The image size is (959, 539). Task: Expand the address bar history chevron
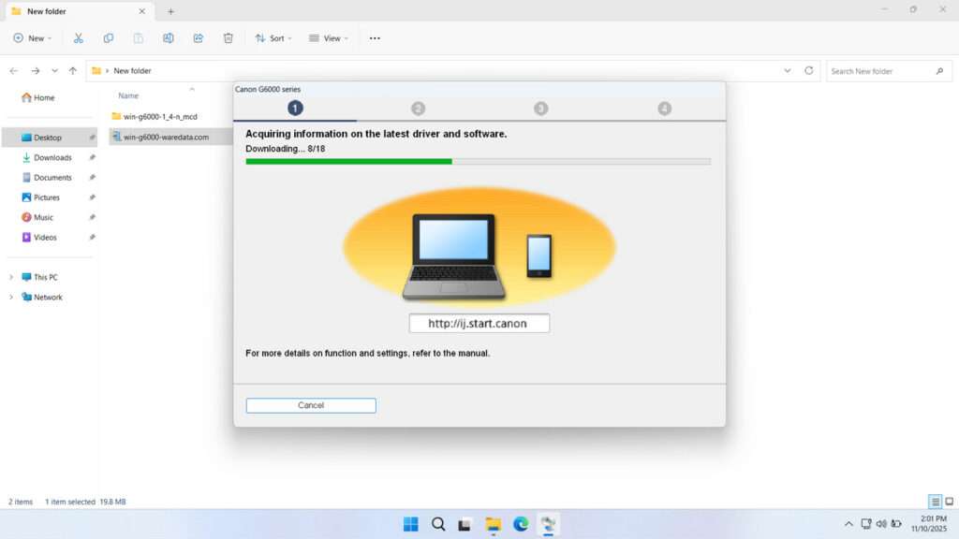click(787, 70)
